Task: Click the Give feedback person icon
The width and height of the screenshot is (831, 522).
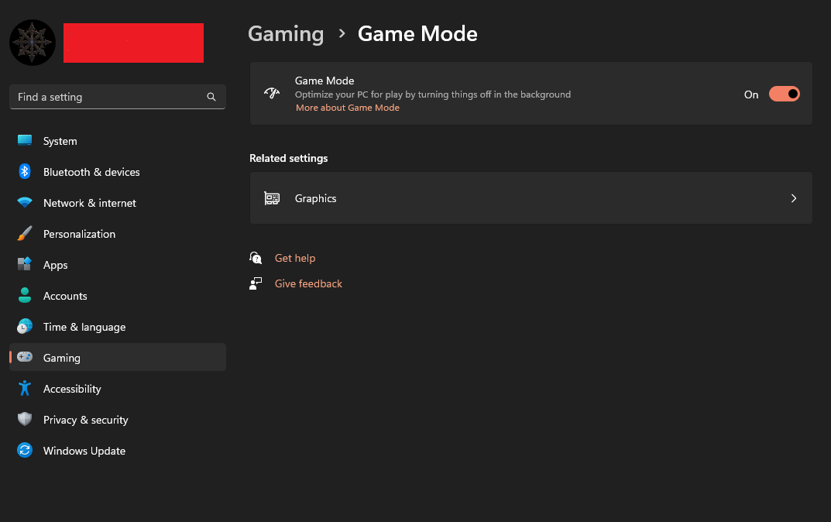Action: click(256, 283)
